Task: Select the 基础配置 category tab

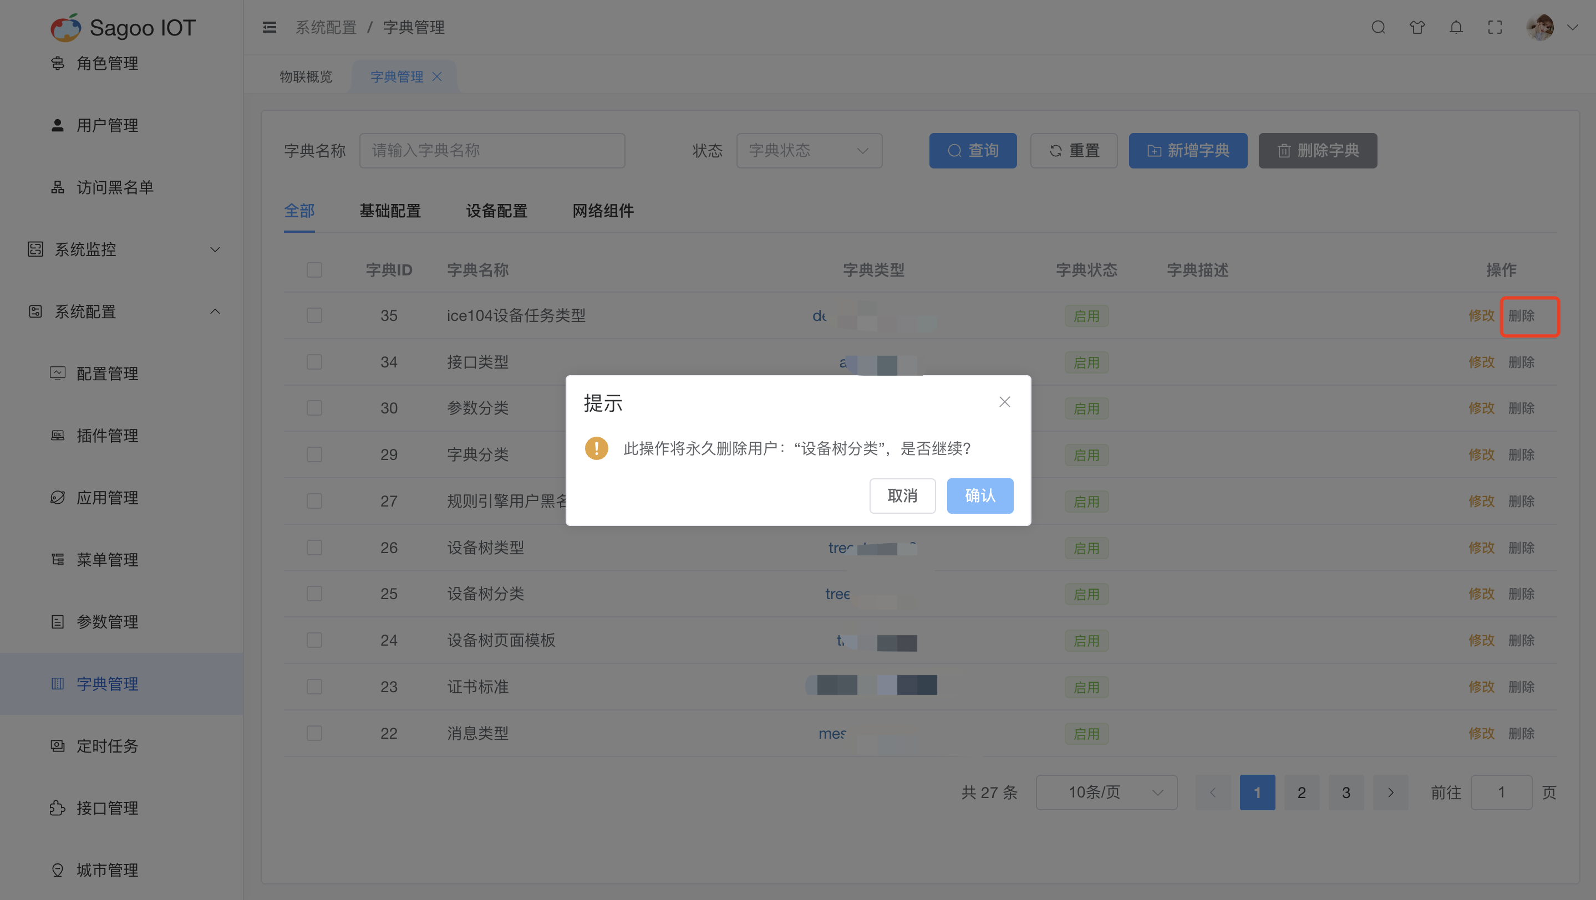Action: point(390,211)
